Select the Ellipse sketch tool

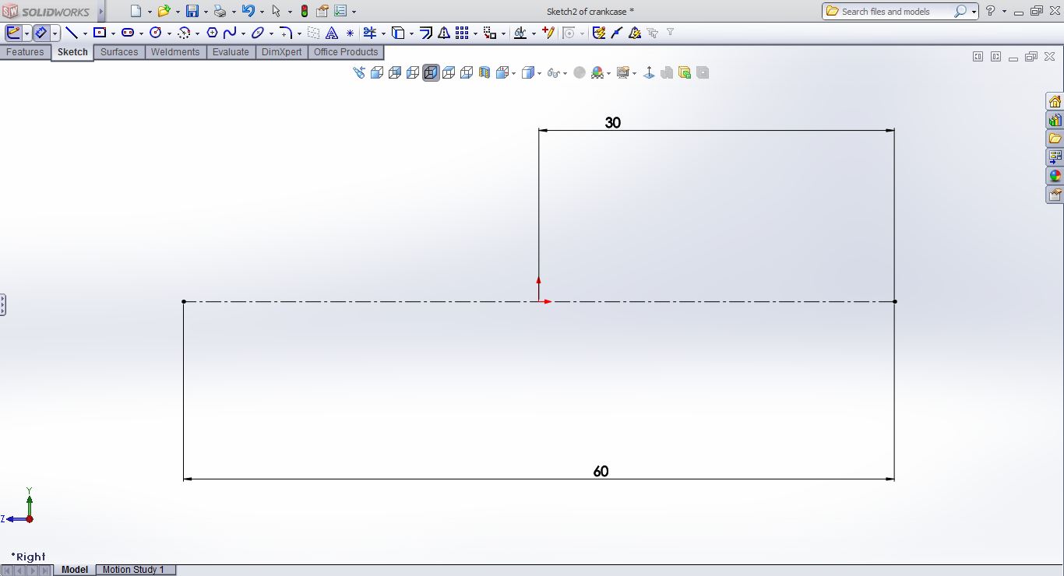point(256,32)
